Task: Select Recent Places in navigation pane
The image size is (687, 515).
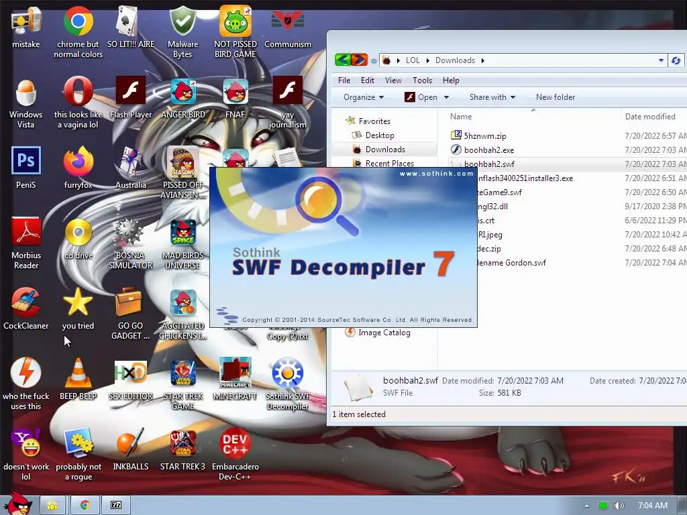Action: (389, 163)
